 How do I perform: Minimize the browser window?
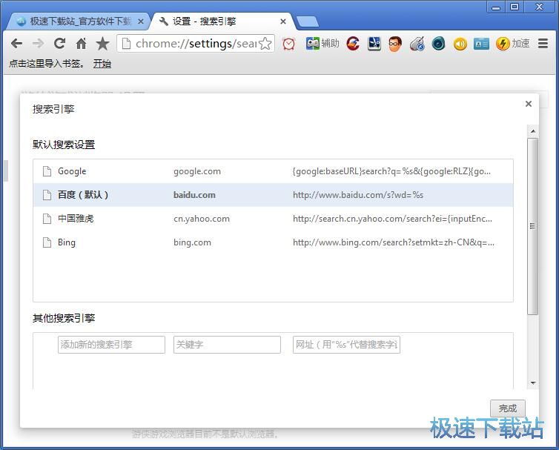(x=496, y=7)
